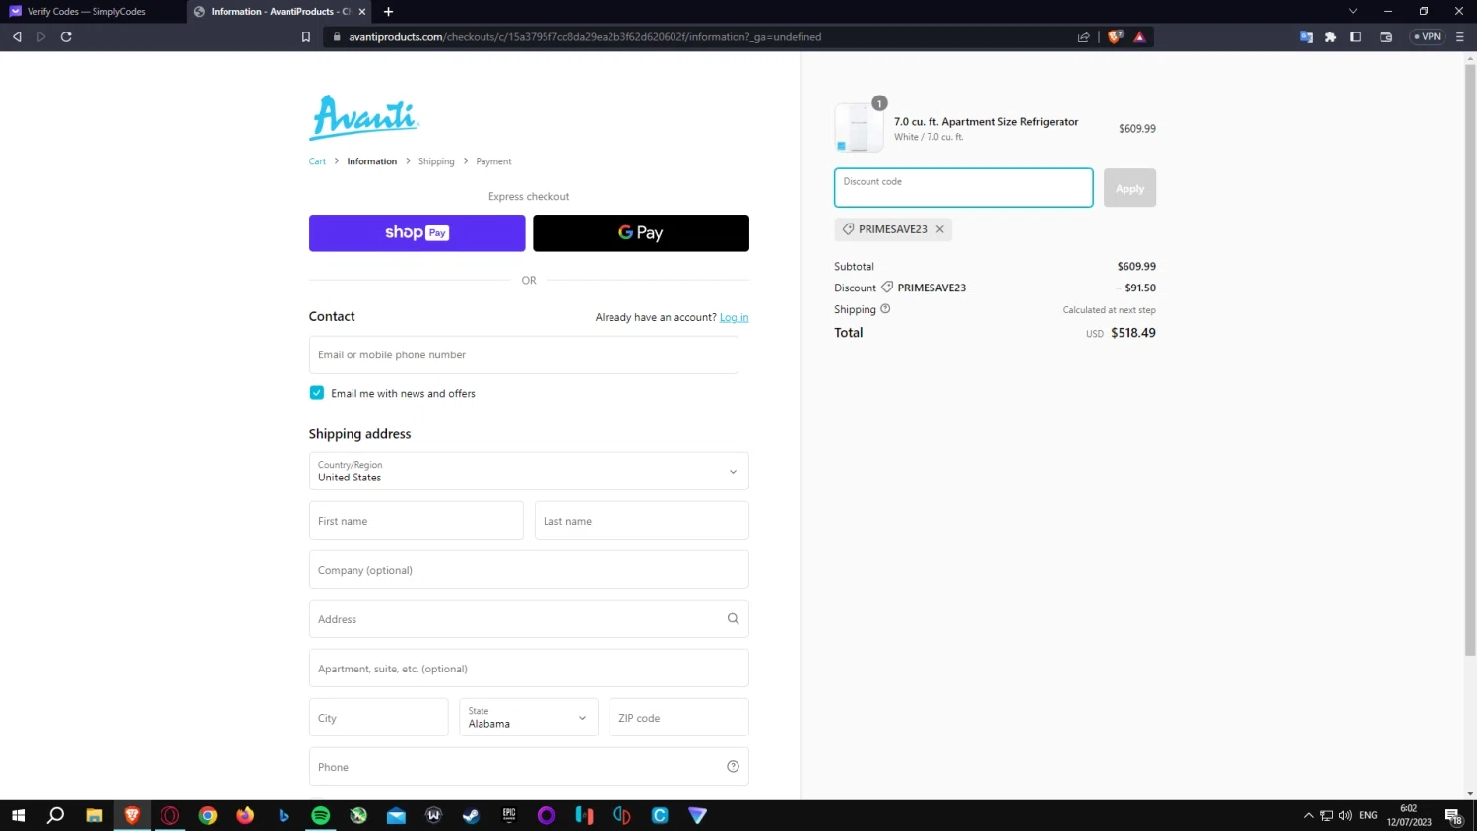Open Firefox from taskbar
Image resolution: width=1477 pixels, height=831 pixels.
click(x=245, y=815)
